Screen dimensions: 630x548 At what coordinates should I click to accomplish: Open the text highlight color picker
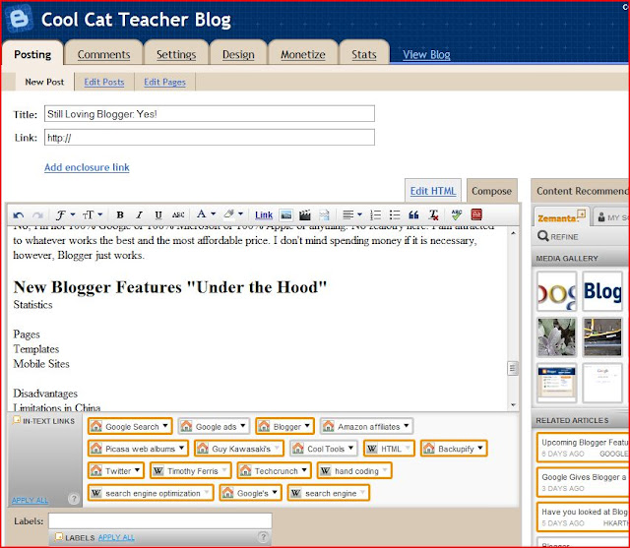pyautogui.click(x=233, y=214)
